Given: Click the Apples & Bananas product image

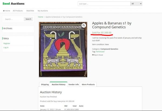Looking at the screenshot, I should click(x=63, y=49).
